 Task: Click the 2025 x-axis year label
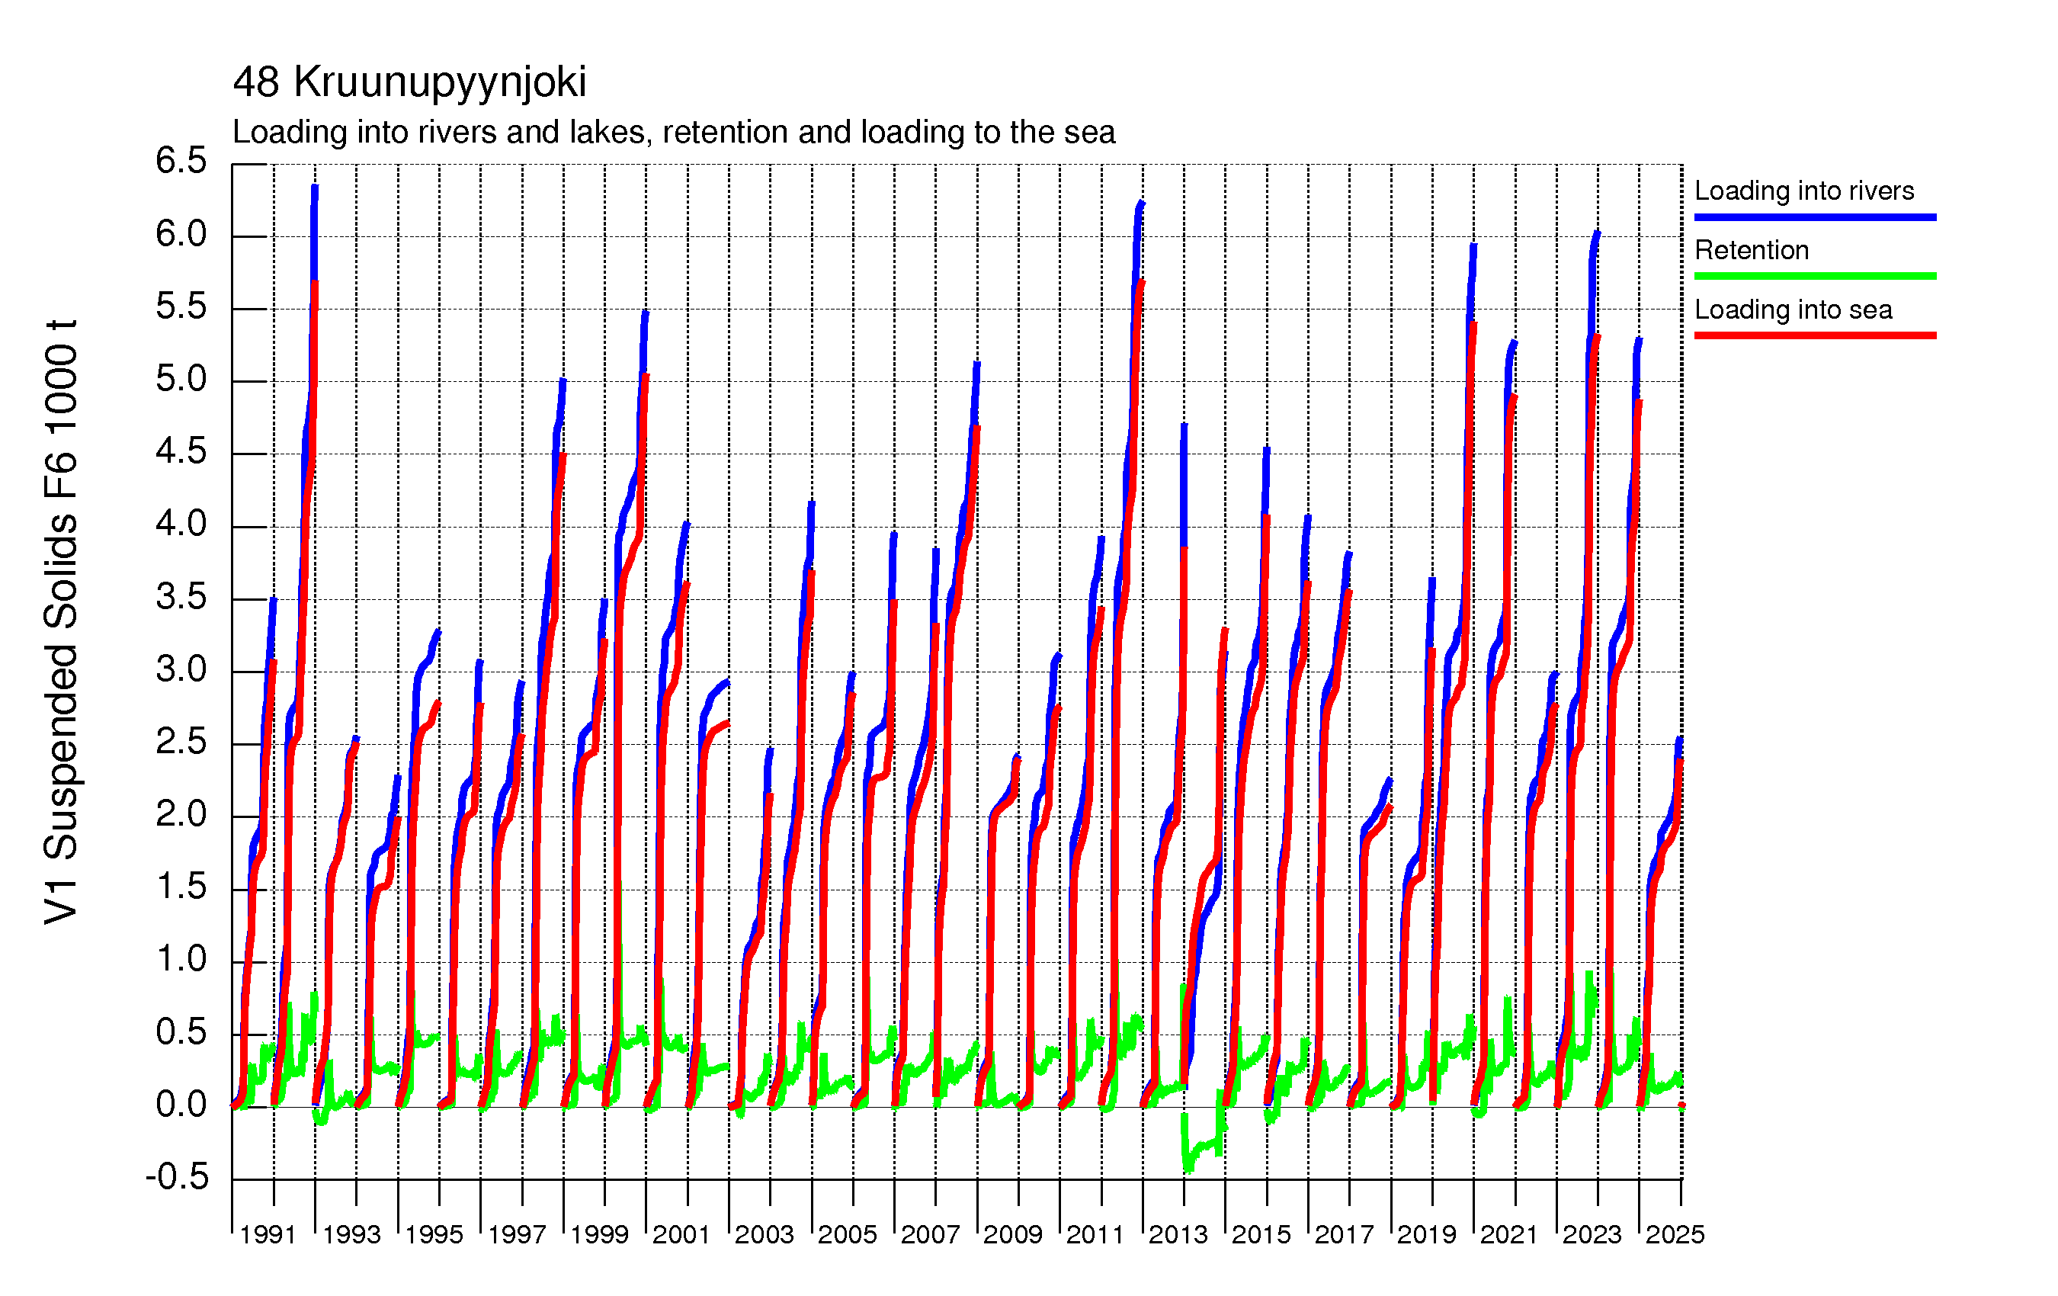[x=1675, y=1234]
